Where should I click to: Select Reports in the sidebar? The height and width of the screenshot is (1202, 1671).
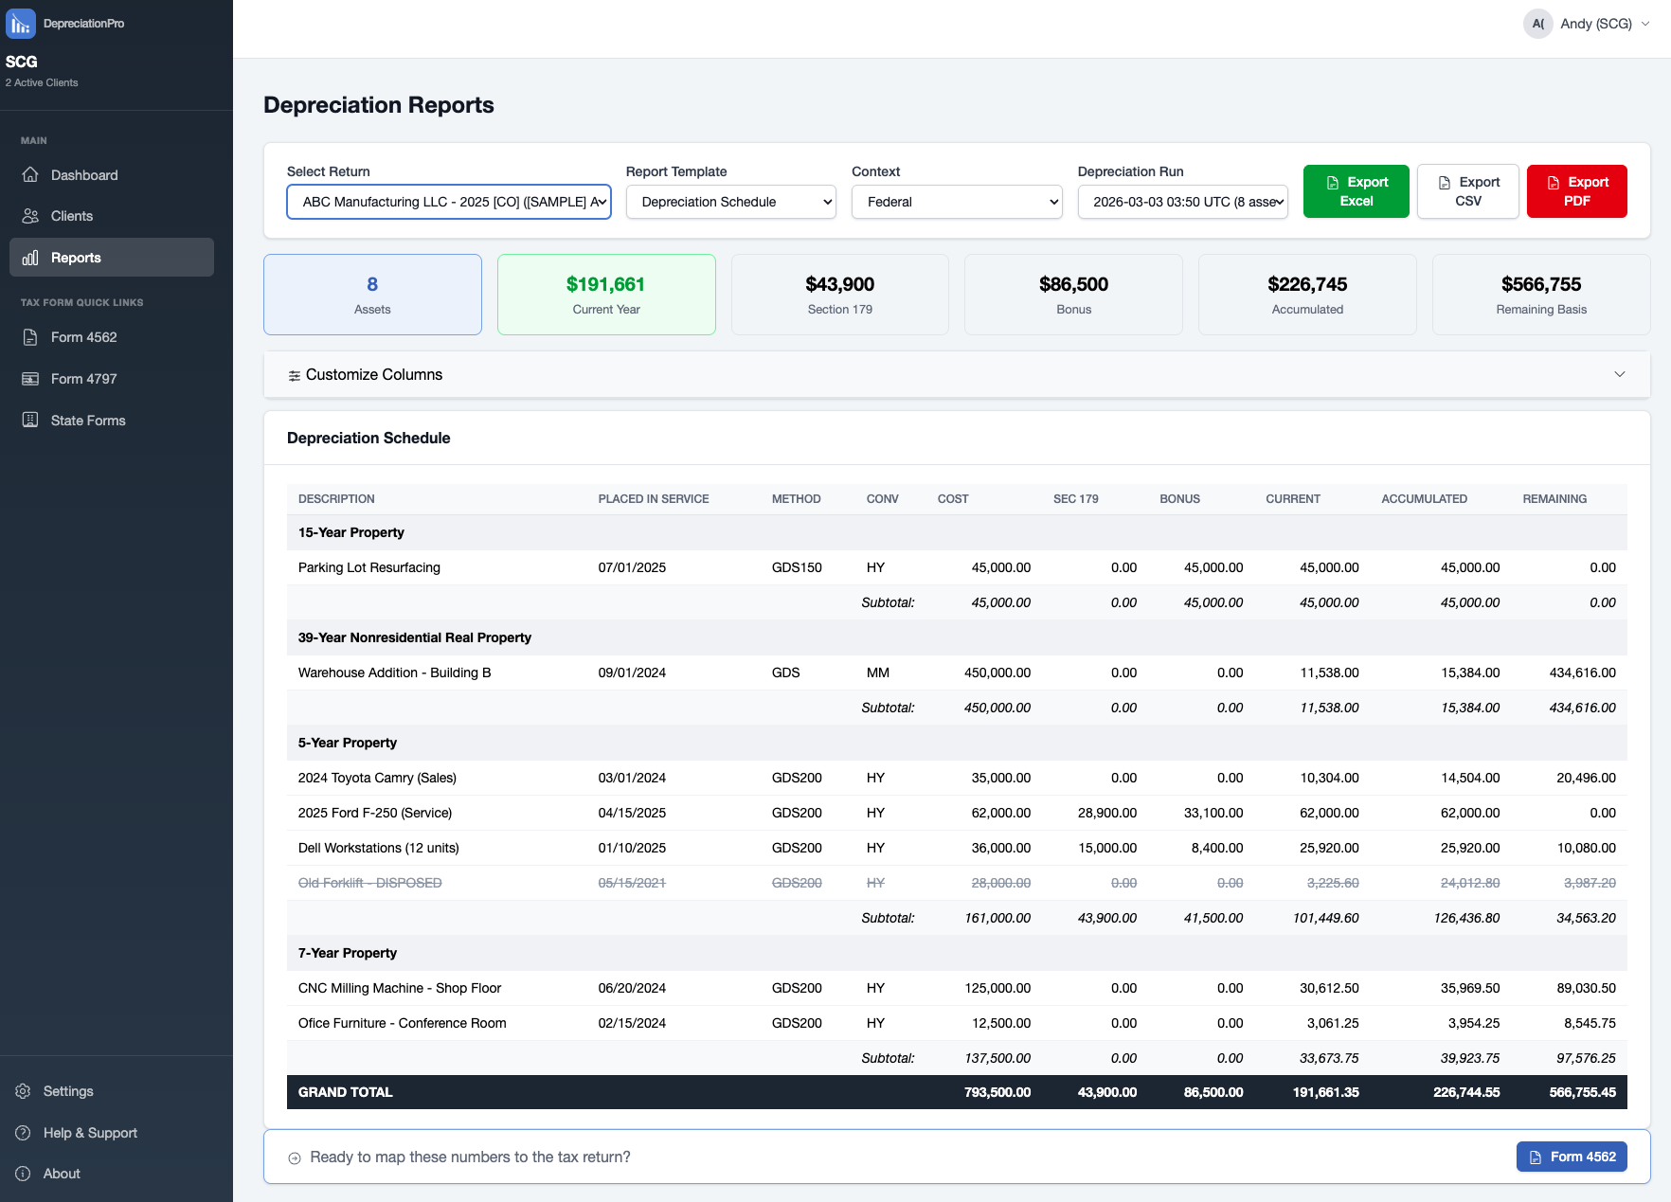click(112, 258)
